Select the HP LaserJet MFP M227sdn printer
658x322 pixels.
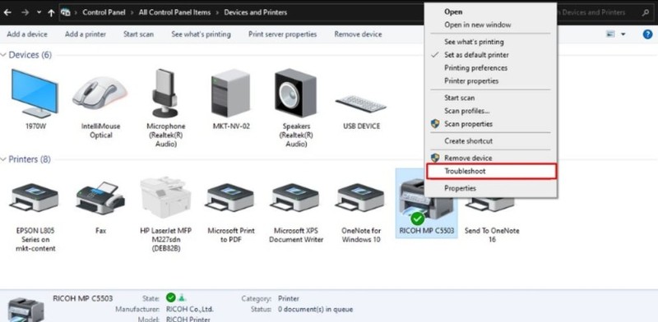165,197
